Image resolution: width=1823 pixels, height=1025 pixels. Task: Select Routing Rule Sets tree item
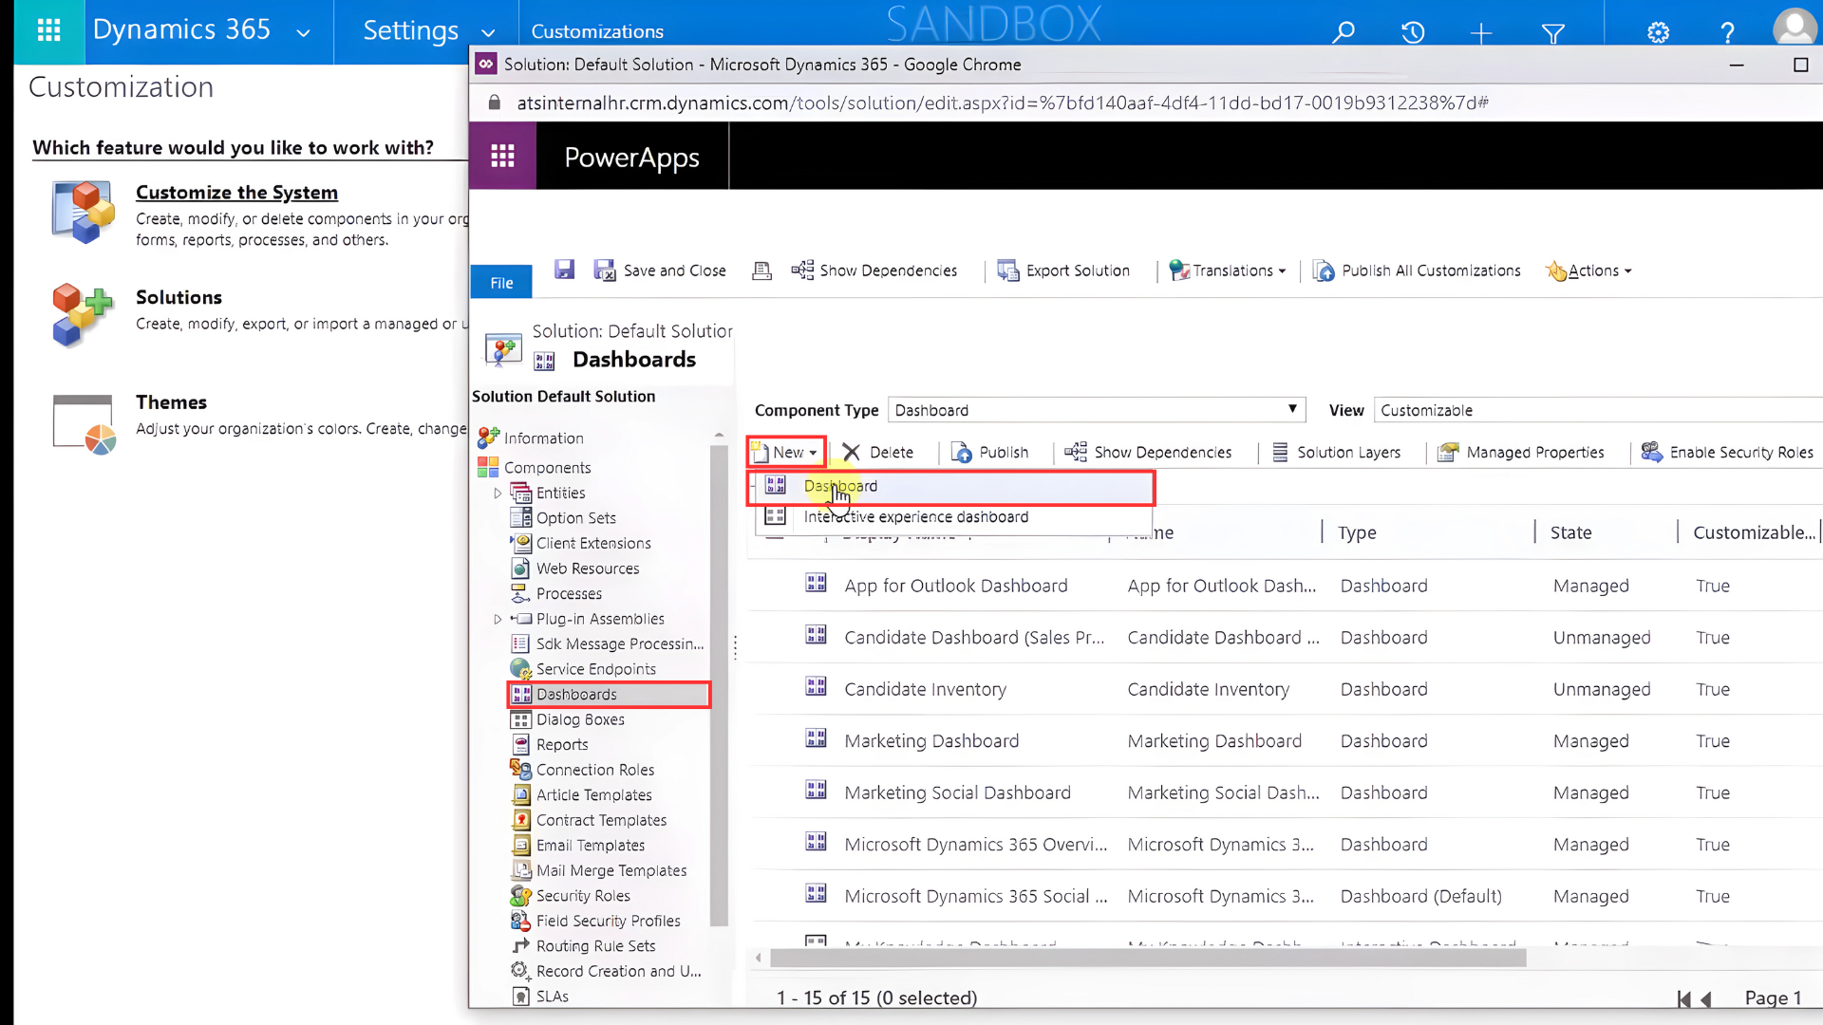point(583,946)
